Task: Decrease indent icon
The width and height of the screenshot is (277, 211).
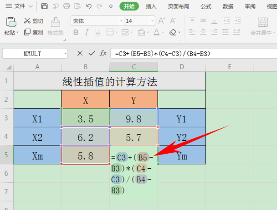Action: pos(226,20)
